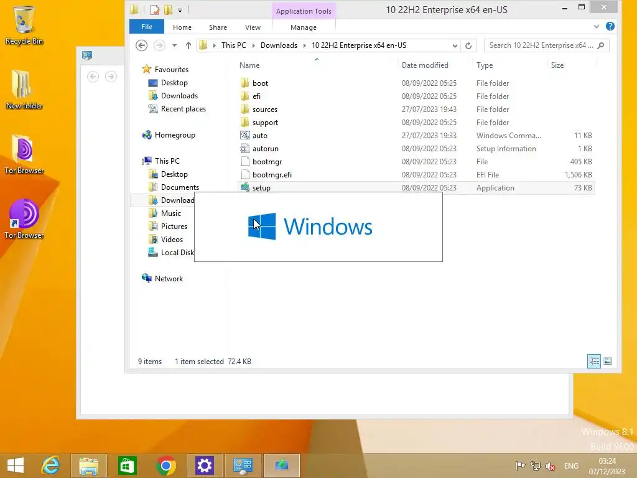Open PC settings gear taskbar icon

[204, 466]
